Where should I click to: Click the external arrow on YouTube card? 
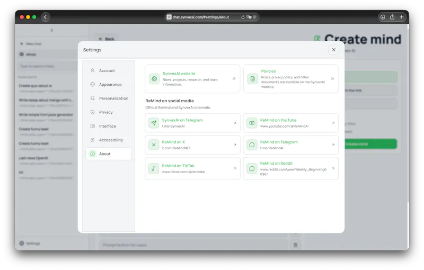[x=333, y=123]
